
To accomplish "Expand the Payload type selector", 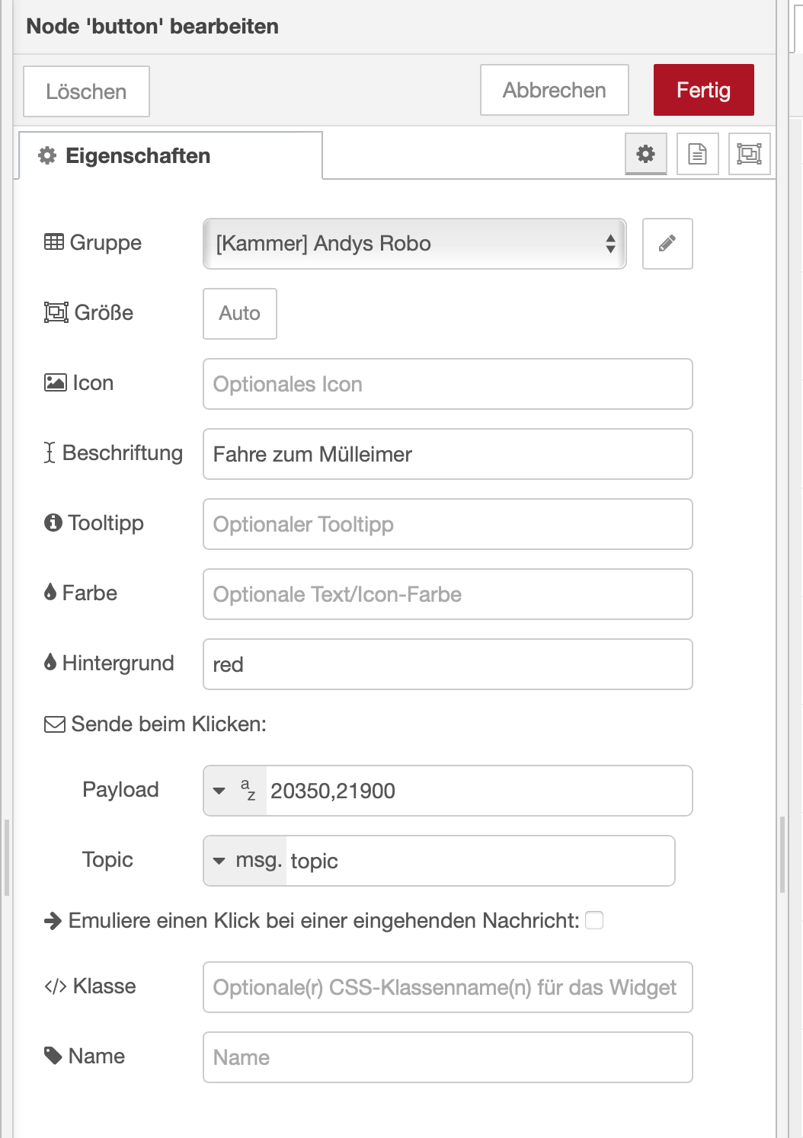I will tap(219, 791).
